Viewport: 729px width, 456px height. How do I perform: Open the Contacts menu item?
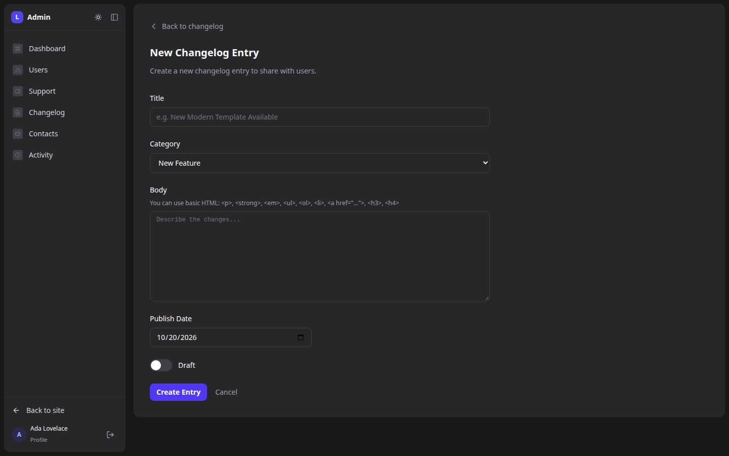point(65,134)
